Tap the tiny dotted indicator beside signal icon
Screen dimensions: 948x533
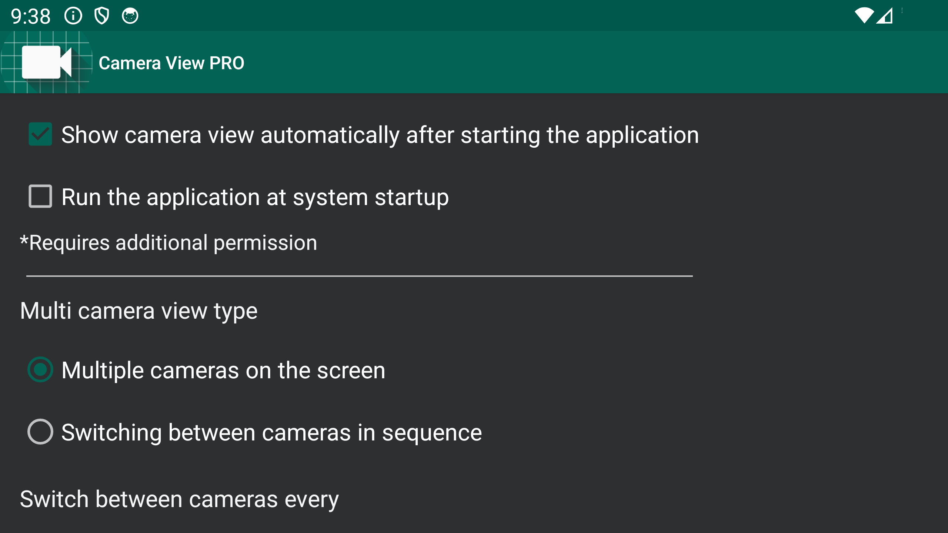tap(902, 11)
